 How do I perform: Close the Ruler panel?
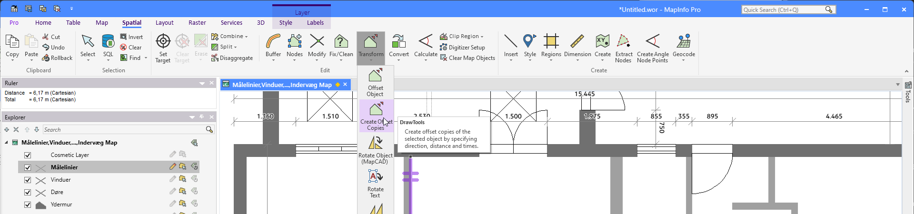click(x=212, y=83)
